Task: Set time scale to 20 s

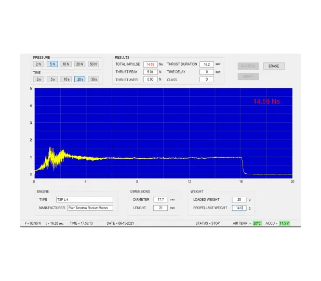Action: pos(79,79)
